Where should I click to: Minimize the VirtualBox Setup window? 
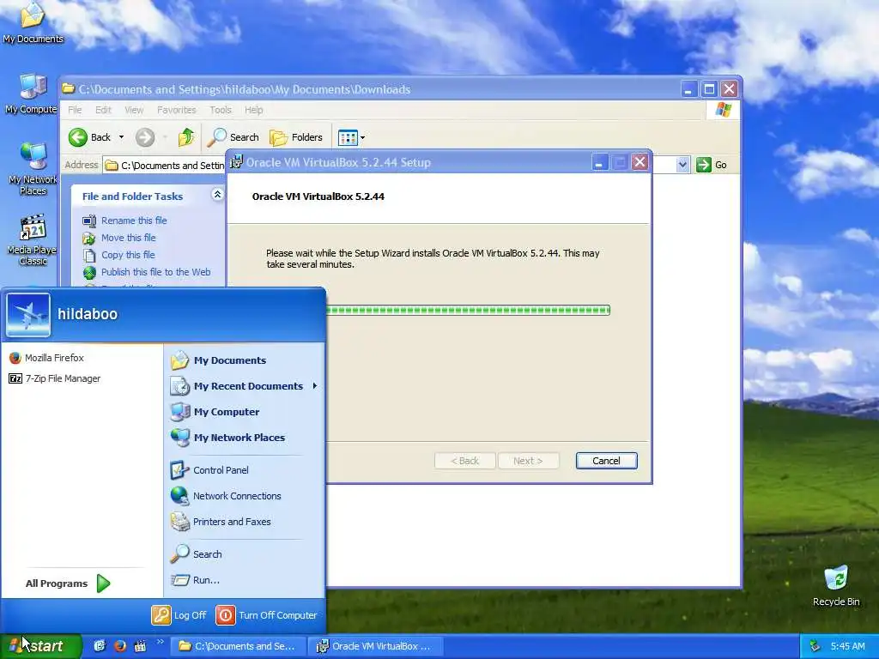pos(599,162)
